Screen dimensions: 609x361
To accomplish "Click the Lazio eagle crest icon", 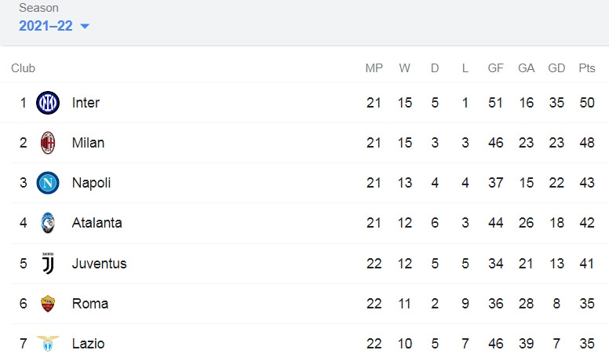I will (x=48, y=344).
